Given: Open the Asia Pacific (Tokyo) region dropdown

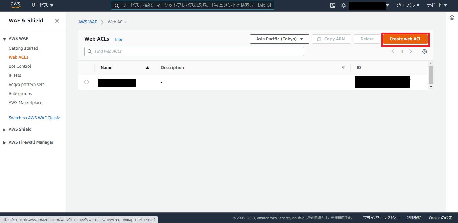Looking at the screenshot, I should click(279, 39).
